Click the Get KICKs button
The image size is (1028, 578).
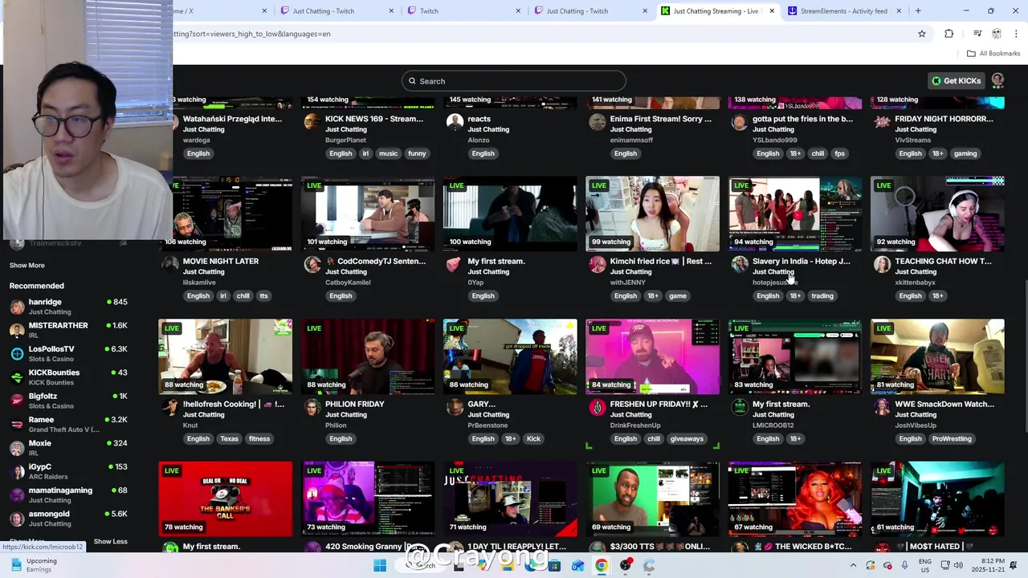[x=957, y=80]
